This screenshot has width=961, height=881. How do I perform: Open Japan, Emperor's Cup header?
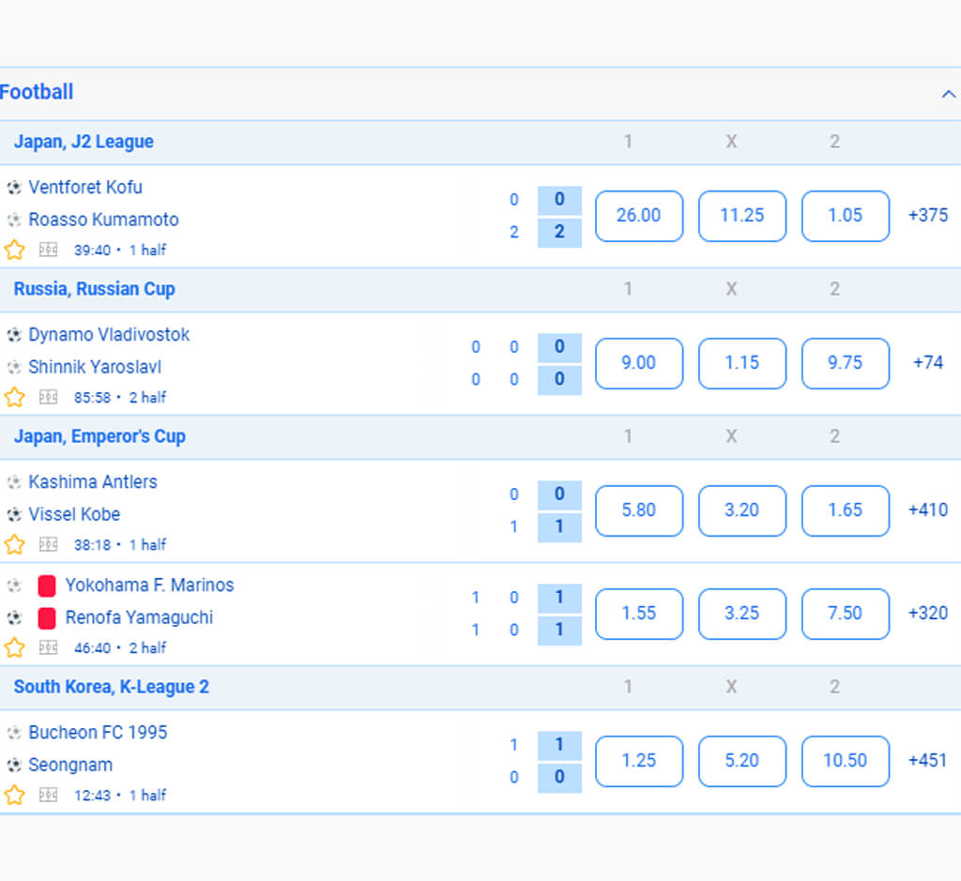pyautogui.click(x=99, y=437)
